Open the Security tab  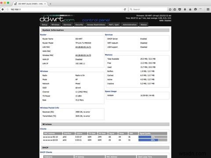[79, 25]
